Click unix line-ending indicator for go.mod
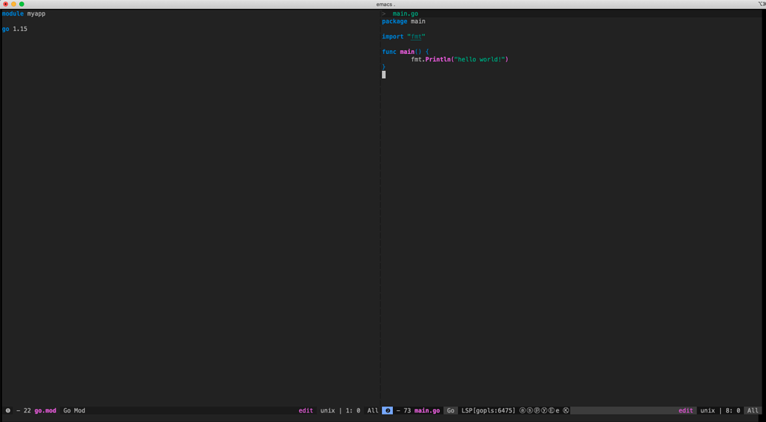The width and height of the screenshot is (766, 422). (x=328, y=411)
